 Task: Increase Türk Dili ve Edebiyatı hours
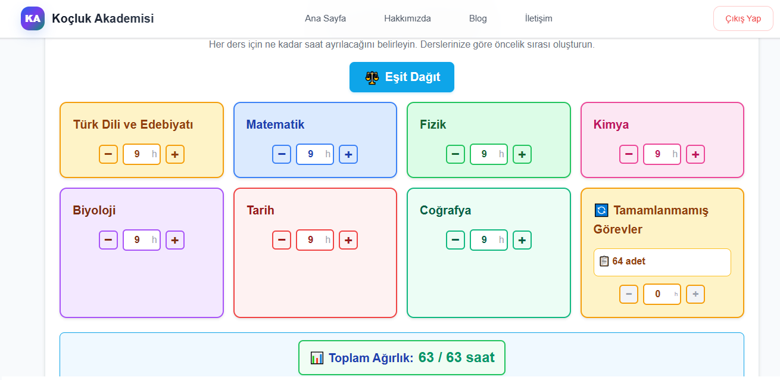[x=175, y=154]
